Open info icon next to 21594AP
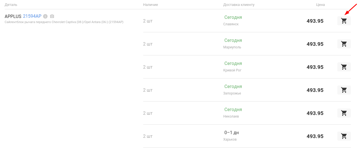This screenshot has height=151, width=361. click(45, 16)
